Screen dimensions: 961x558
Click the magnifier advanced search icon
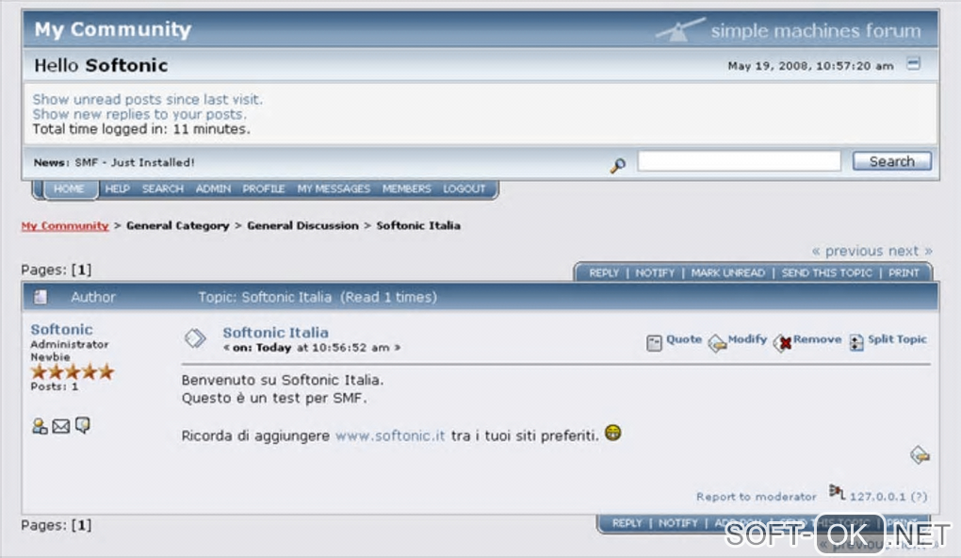pyautogui.click(x=618, y=164)
